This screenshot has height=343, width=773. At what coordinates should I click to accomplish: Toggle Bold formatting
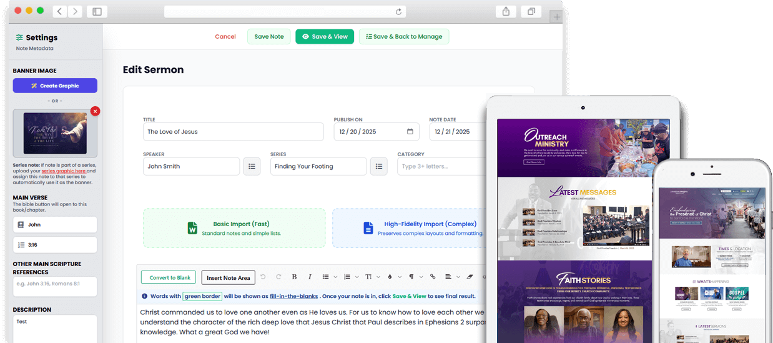pyautogui.click(x=294, y=277)
